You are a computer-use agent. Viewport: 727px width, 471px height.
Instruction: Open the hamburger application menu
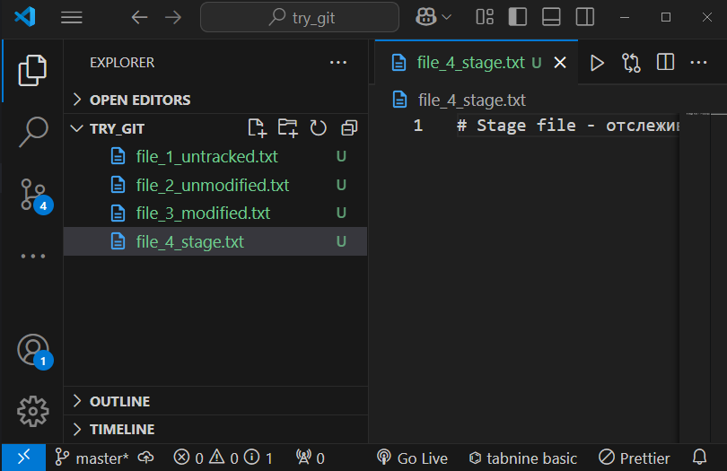(72, 17)
